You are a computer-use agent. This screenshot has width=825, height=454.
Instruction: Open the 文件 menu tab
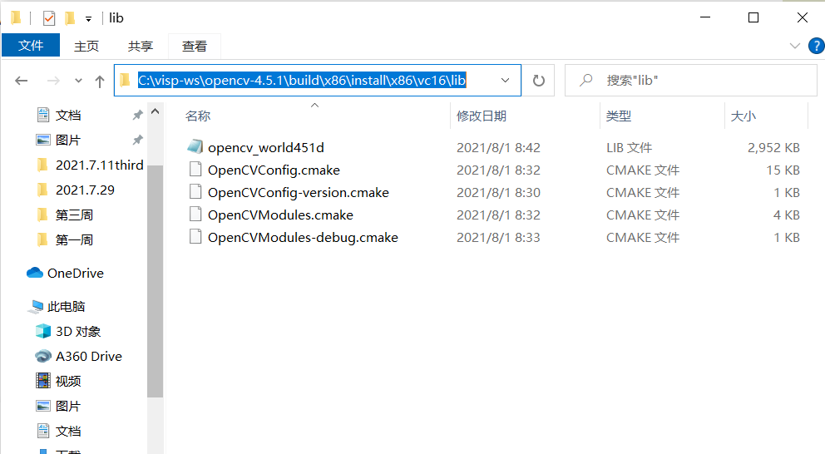31,46
